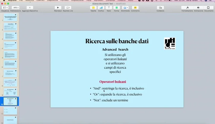Viewport: 215px width, 124px height.
Task: Click the document title ricerca documenti Tesi
Action: click(x=102, y=4)
